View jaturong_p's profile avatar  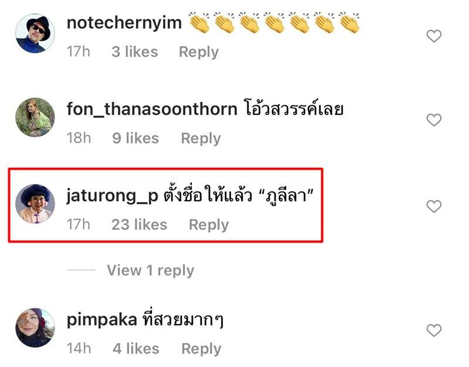click(x=35, y=203)
